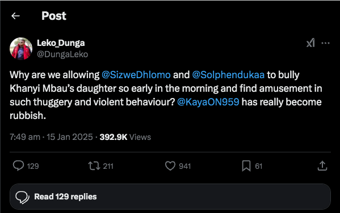The width and height of the screenshot is (340, 213).
Task: Click the 211 reposts count
Action: click(x=108, y=166)
